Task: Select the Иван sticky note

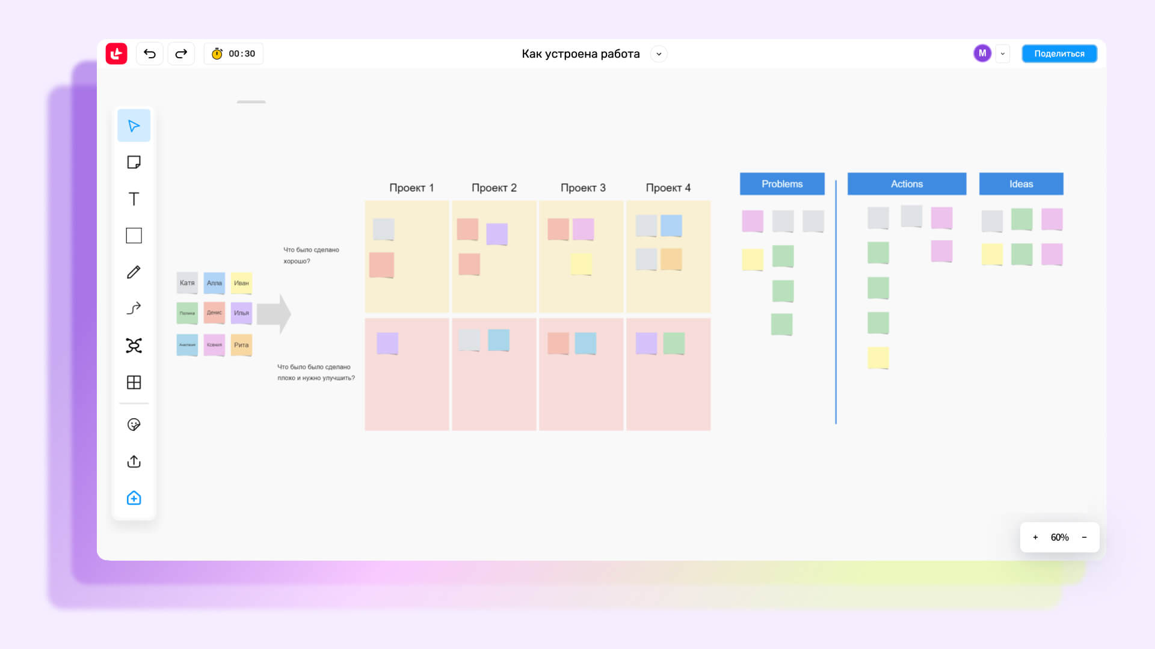Action: (x=241, y=282)
